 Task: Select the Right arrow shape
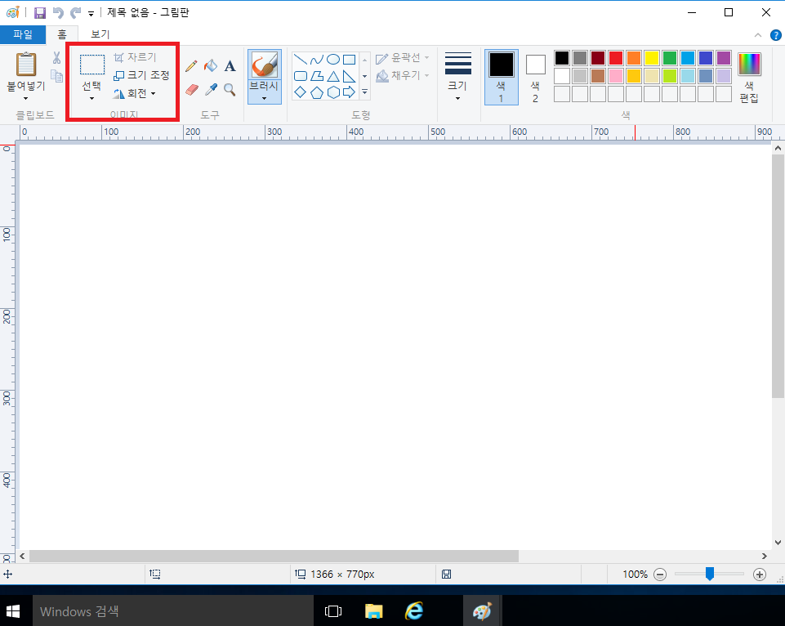point(349,92)
